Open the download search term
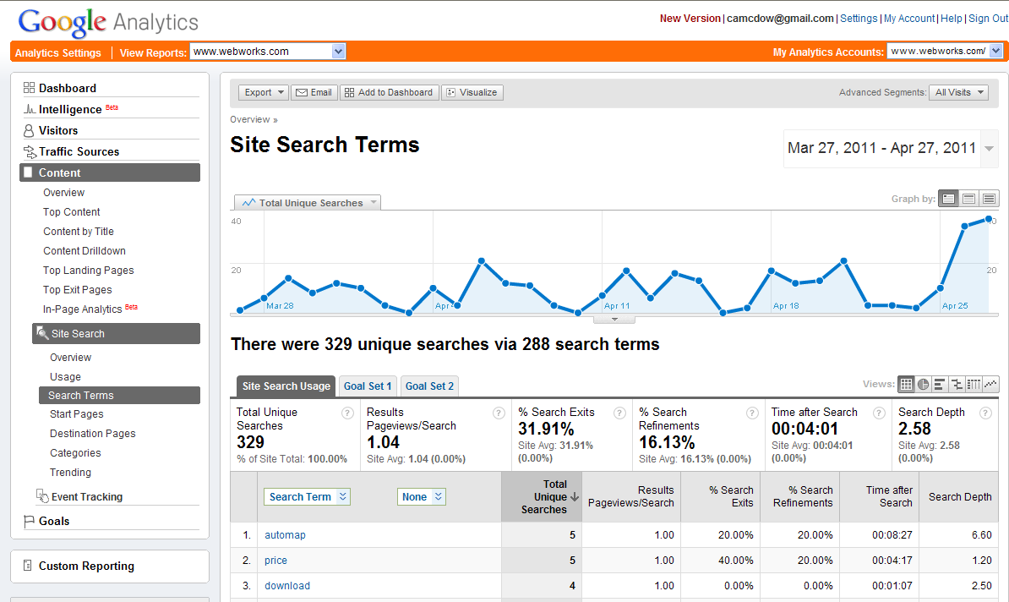The height and width of the screenshot is (602, 1009). point(287,586)
